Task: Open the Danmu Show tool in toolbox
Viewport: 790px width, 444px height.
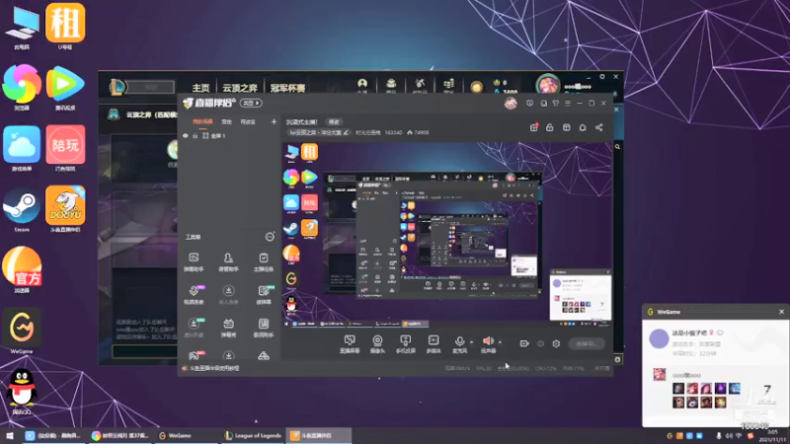Action: tap(228, 328)
